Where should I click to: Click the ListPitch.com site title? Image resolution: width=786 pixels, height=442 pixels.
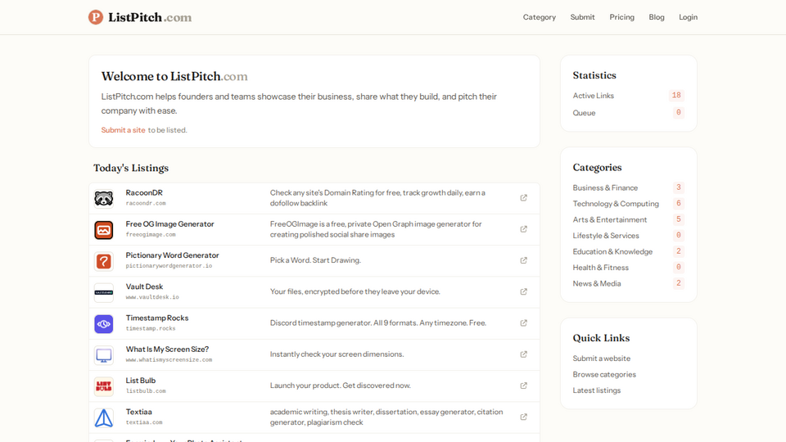[150, 17]
